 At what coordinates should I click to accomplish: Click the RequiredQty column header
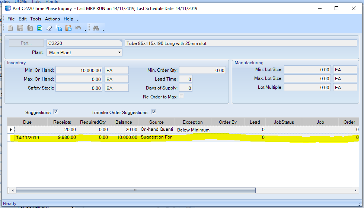[93, 122]
